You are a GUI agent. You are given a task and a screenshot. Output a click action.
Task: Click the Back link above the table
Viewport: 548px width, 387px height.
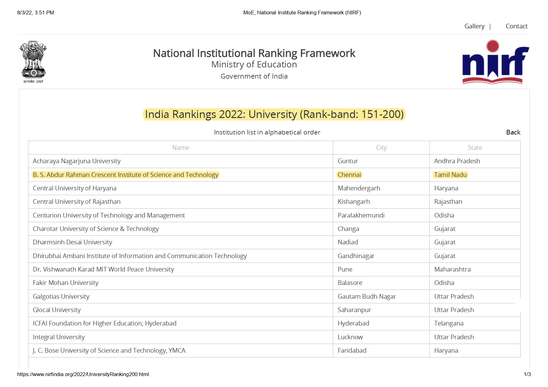[x=513, y=132]
